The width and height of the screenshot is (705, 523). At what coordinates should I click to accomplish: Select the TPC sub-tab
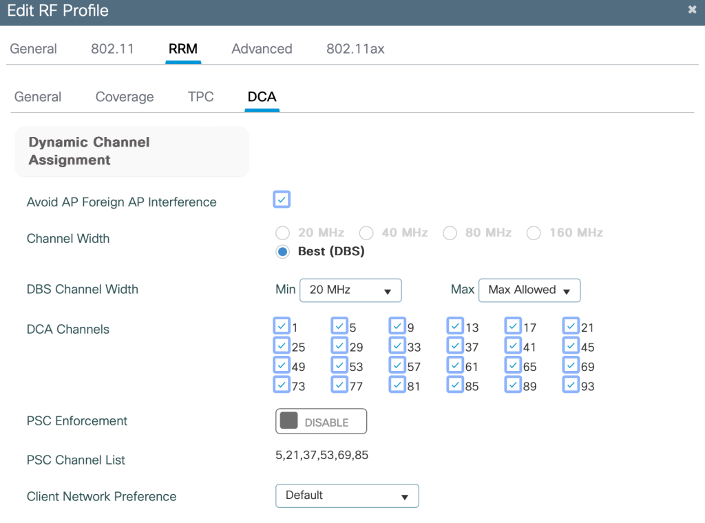(x=200, y=97)
